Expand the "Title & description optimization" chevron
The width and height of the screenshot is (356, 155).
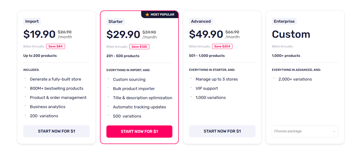point(108,97)
